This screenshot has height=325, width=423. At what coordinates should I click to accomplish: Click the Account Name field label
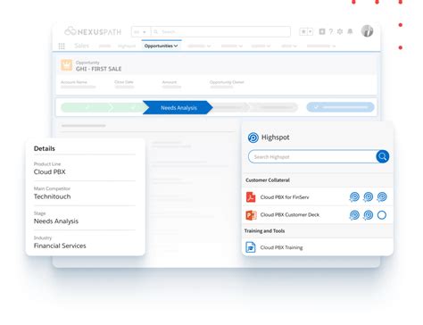click(74, 82)
